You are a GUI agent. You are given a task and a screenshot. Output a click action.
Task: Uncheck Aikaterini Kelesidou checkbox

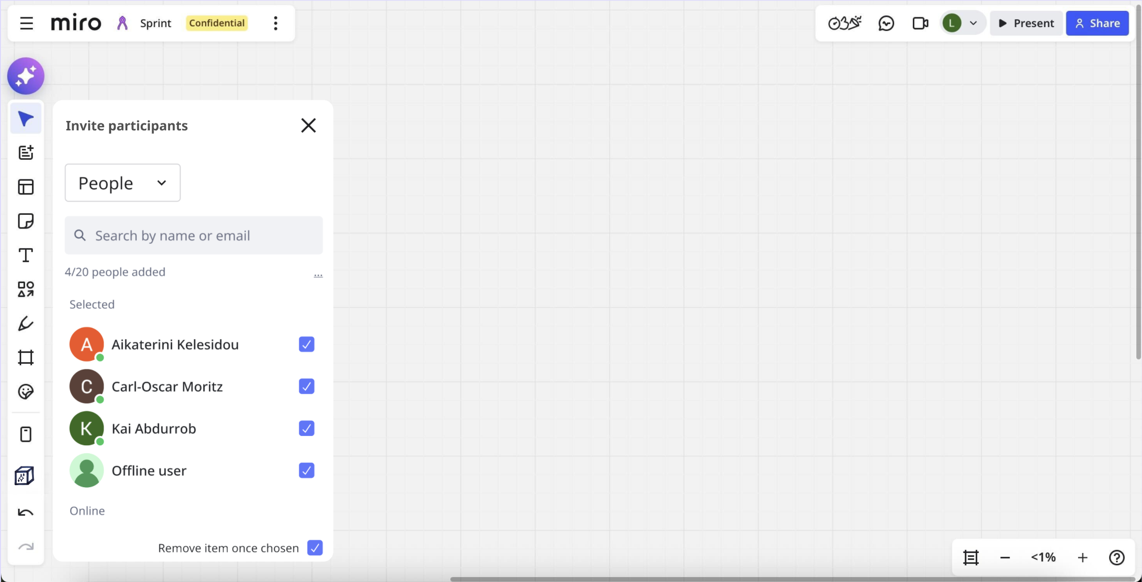(306, 344)
